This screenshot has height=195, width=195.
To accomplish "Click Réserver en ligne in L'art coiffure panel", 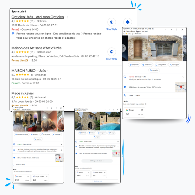I will [x=21, y=135].
